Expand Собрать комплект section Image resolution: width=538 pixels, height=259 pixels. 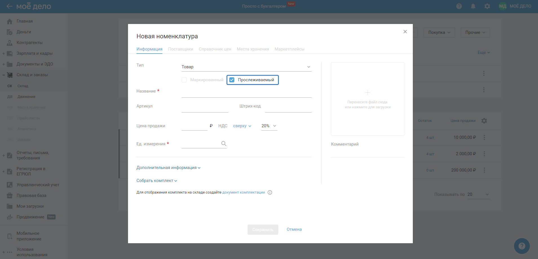point(157,181)
